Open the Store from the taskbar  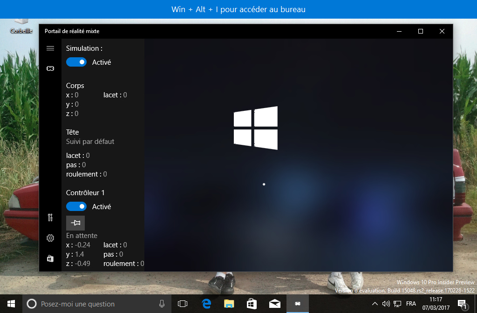252,304
